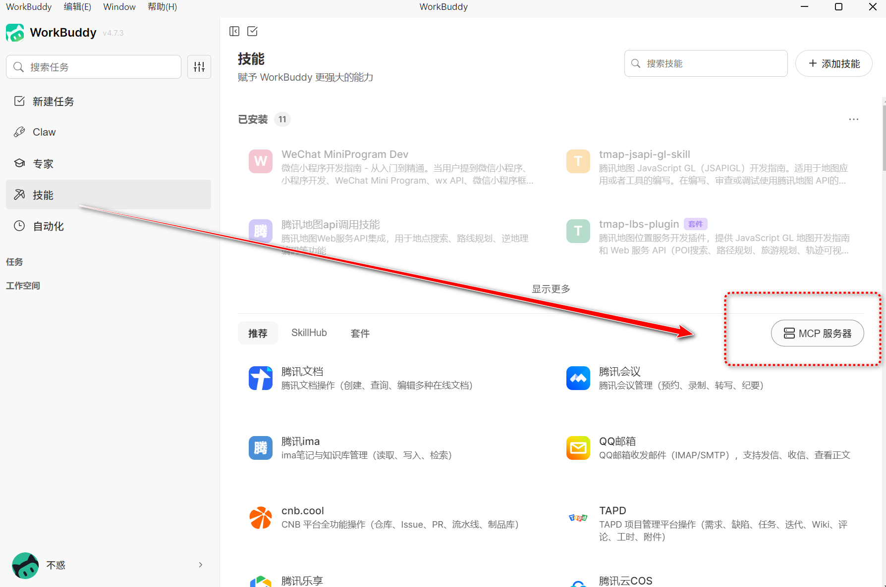Maximize the WorkBuddy window

(x=838, y=6)
